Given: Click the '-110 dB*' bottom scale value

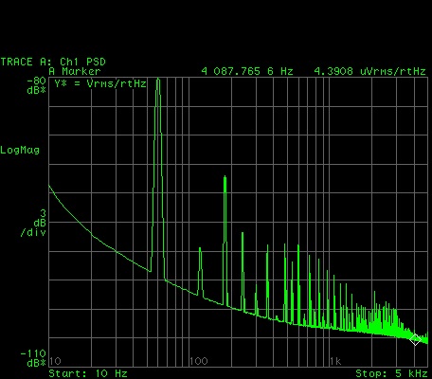Looking at the screenshot, I should (x=33, y=358).
